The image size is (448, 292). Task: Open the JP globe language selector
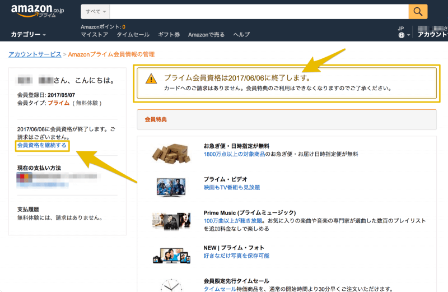coord(404,33)
